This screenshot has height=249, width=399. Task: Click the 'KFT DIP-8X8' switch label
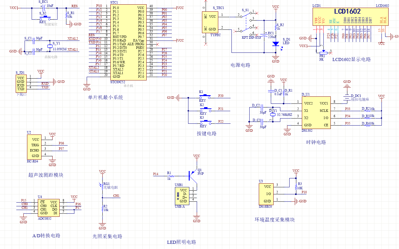(251, 37)
